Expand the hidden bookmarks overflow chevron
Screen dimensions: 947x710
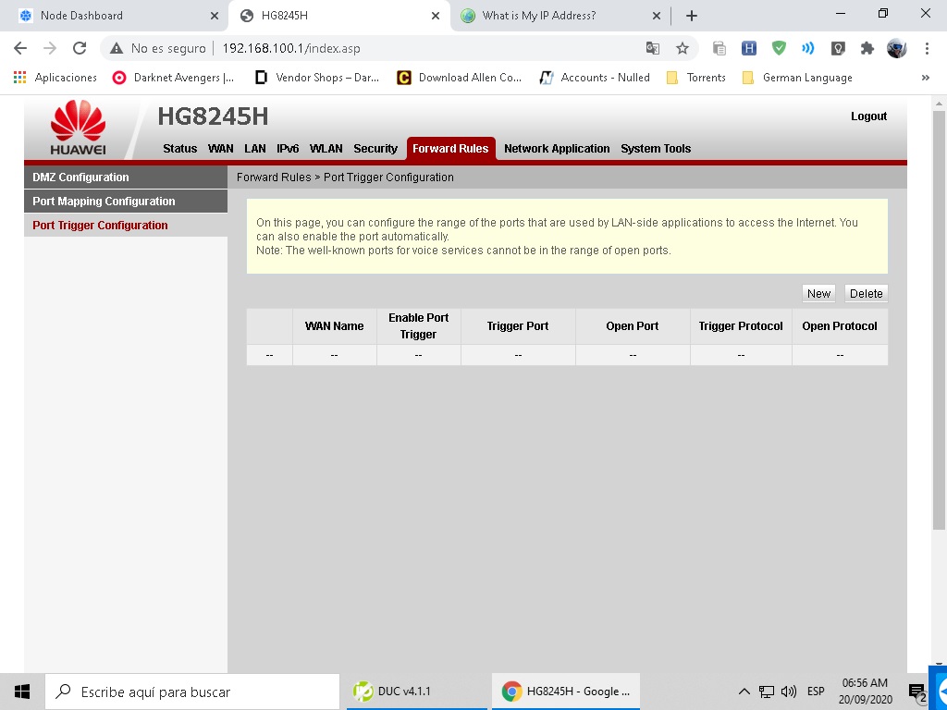(x=925, y=78)
